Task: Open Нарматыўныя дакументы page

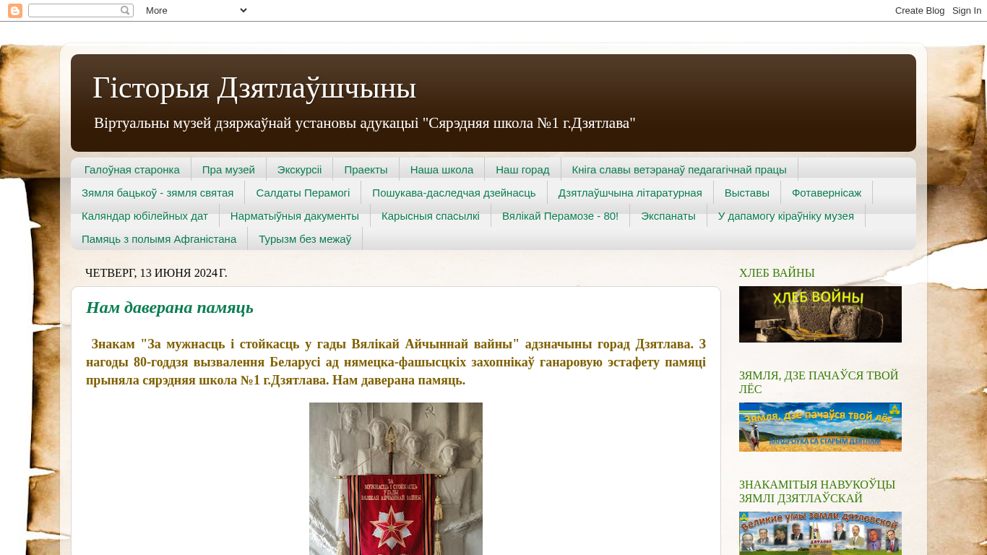Action: coord(295,216)
